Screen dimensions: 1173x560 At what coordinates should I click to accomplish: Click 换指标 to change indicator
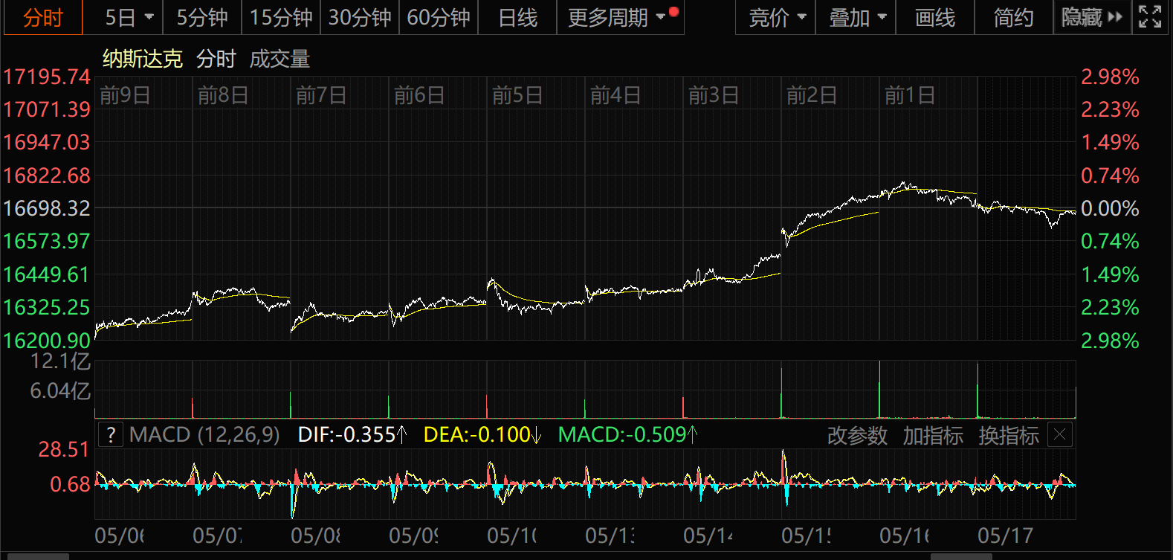(x=1009, y=435)
